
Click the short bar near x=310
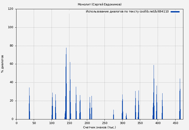click(x=126, y=117)
